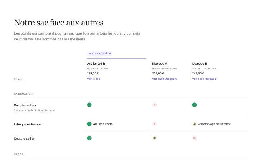Click the intro paragraph starting Les points qui comptent
The height and width of the screenshot is (163, 261).
[77, 36]
